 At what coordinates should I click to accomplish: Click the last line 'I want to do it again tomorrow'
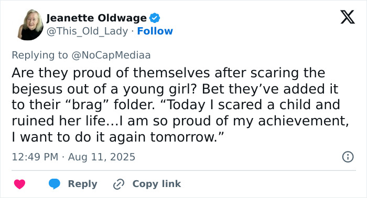pyautogui.click(x=118, y=137)
